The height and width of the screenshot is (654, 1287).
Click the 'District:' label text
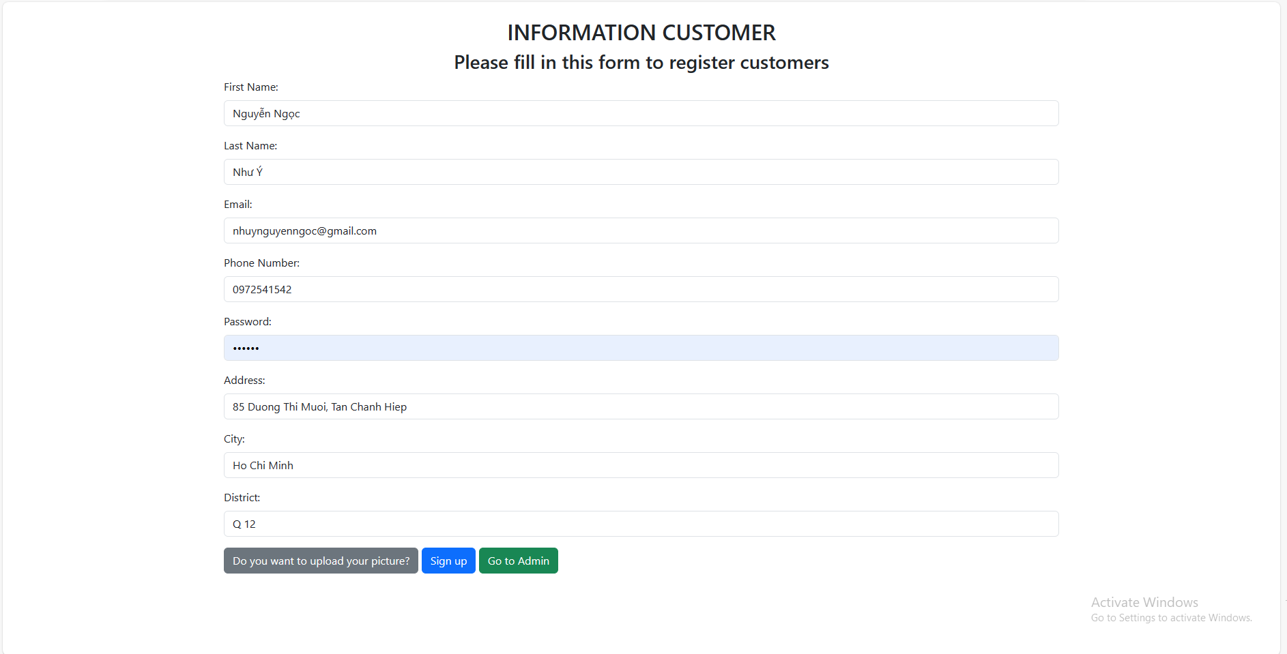point(242,498)
